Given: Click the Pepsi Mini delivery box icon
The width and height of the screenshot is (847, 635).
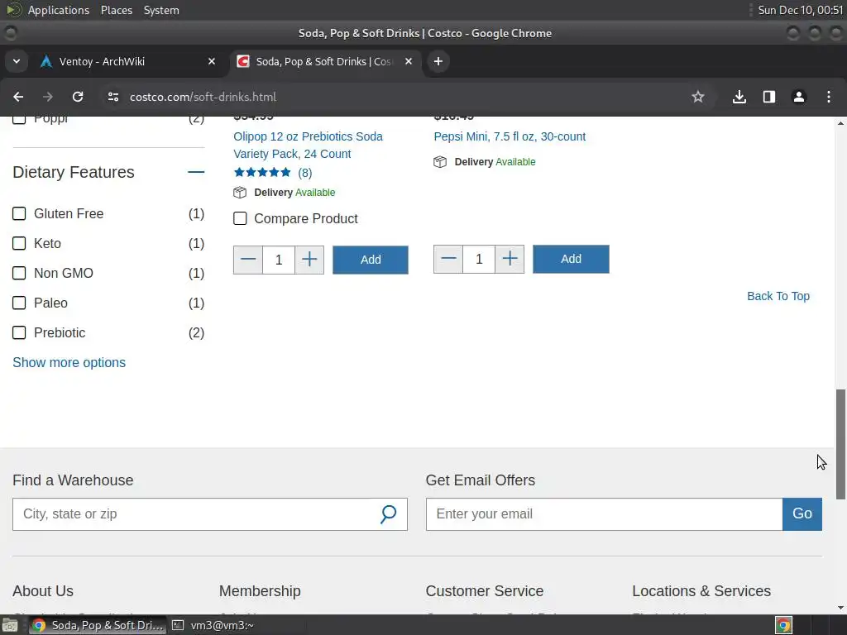Looking at the screenshot, I should (440, 162).
